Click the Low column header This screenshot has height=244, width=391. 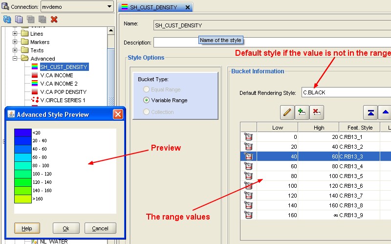pos(277,128)
